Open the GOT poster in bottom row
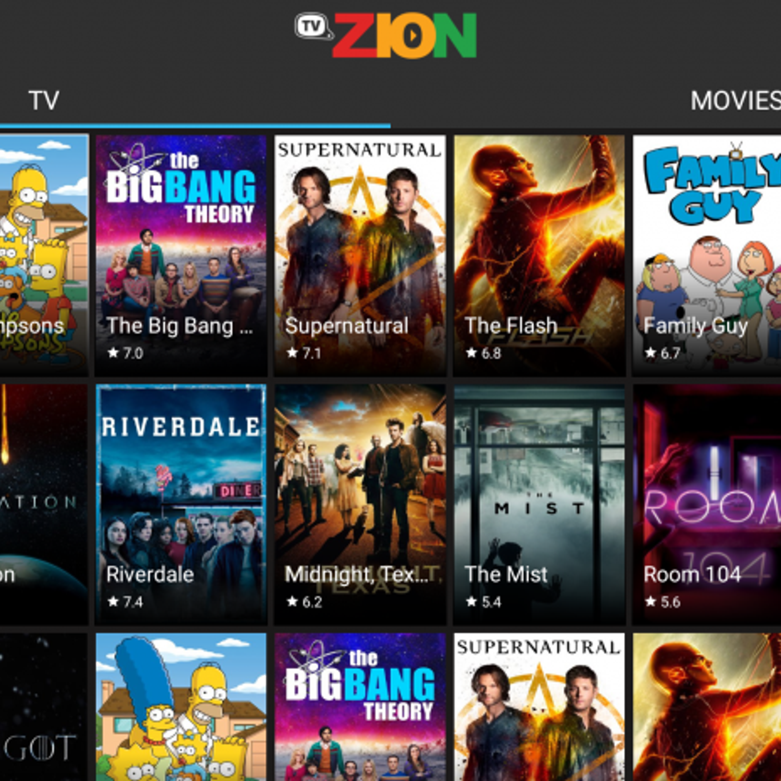The height and width of the screenshot is (781, 781). tap(44, 707)
